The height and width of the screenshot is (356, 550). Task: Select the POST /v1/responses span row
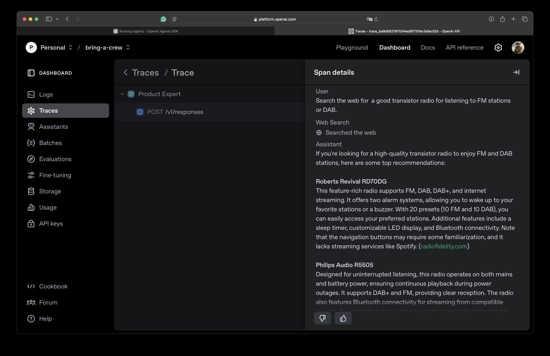(175, 112)
